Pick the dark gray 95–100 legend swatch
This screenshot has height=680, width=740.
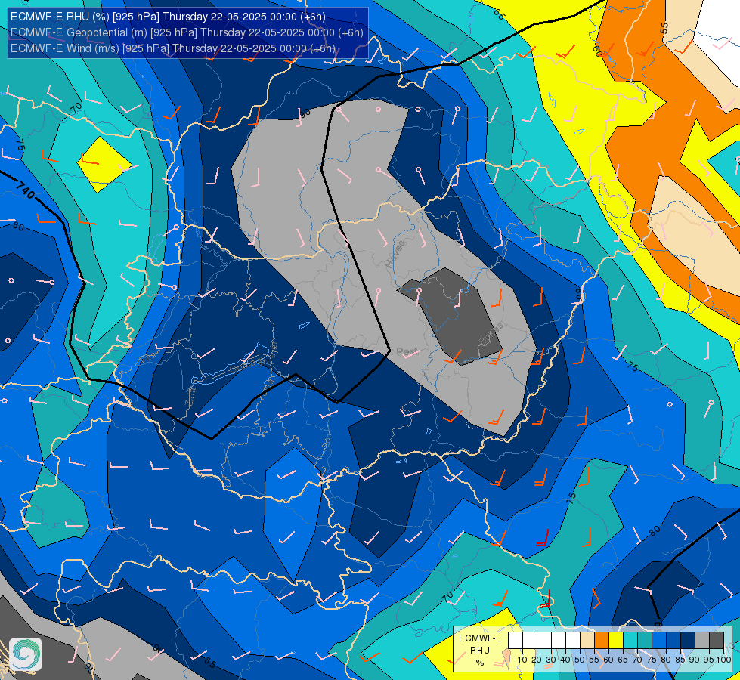(x=717, y=640)
